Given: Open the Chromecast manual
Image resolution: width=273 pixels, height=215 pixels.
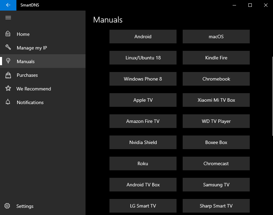Looking at the screenshot, I should 216,163.
